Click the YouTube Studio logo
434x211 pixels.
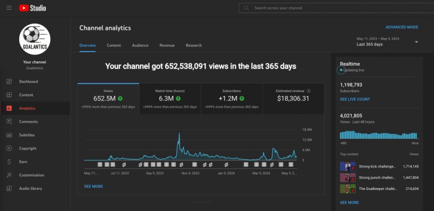(33, 8)
